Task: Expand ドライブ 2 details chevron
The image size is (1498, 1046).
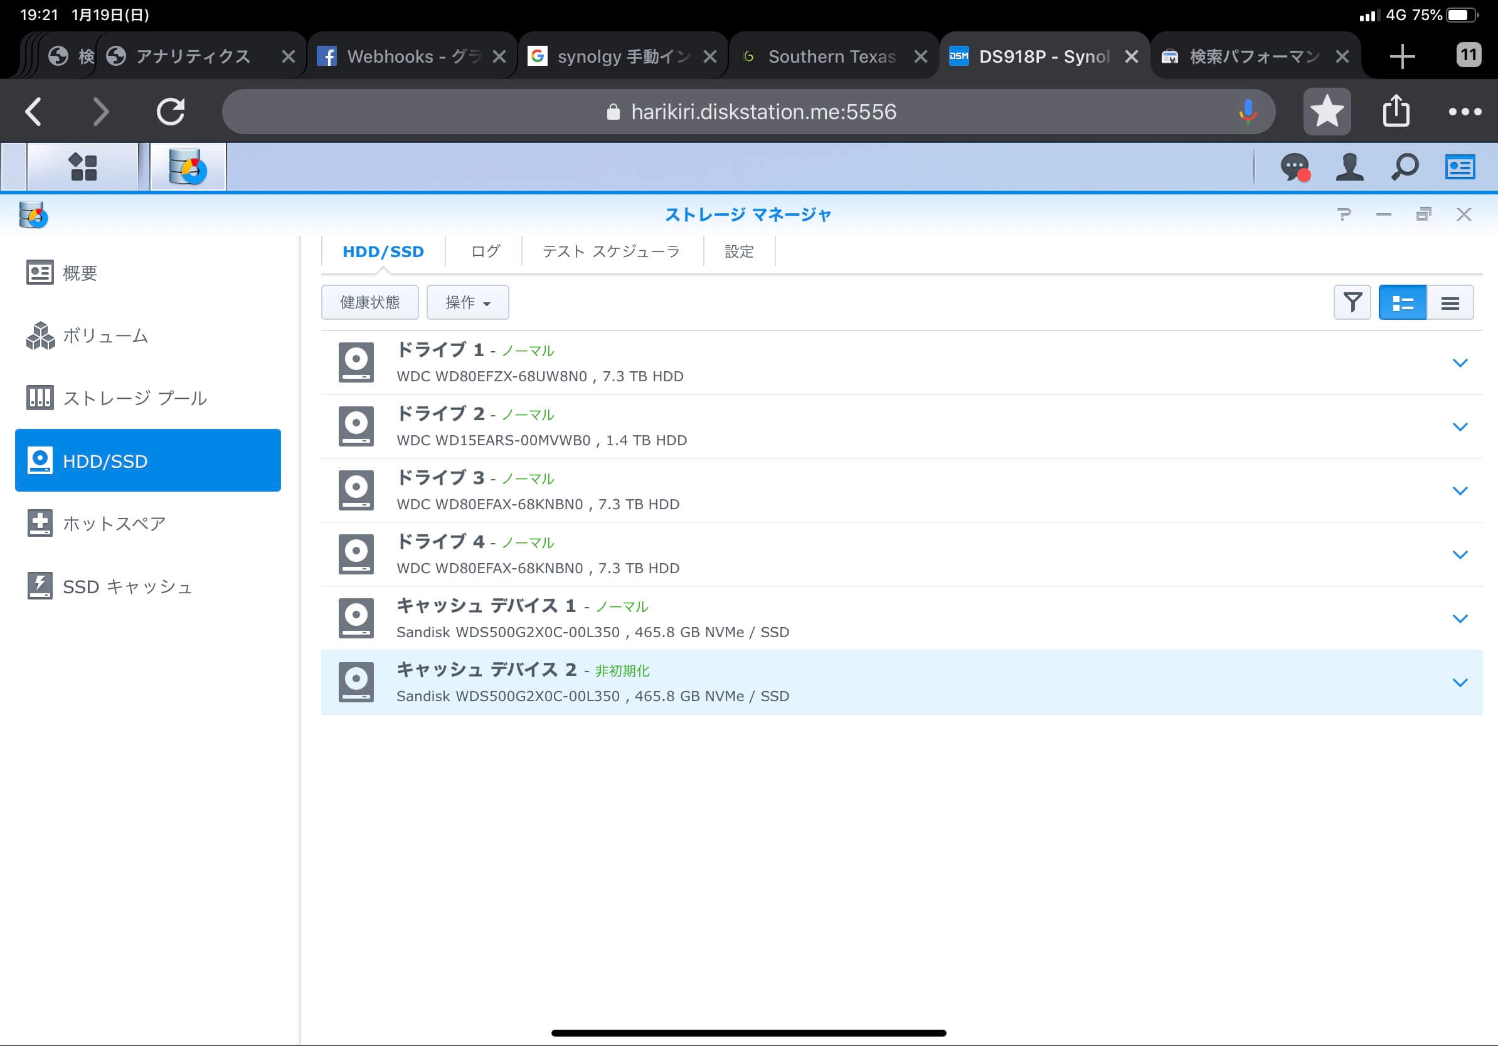Action: pos(1460,426)
